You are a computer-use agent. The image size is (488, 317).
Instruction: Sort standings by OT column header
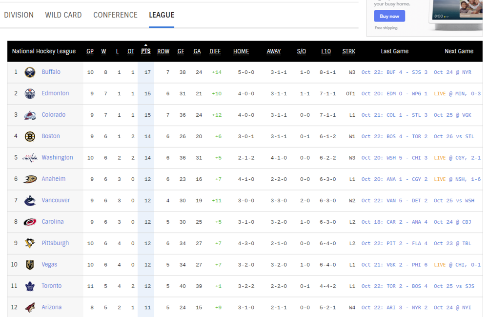click(x=131, y=51)
